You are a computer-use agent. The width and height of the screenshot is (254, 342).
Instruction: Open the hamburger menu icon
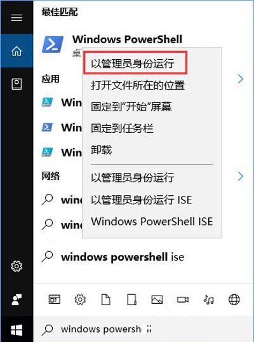pos(17,18)
